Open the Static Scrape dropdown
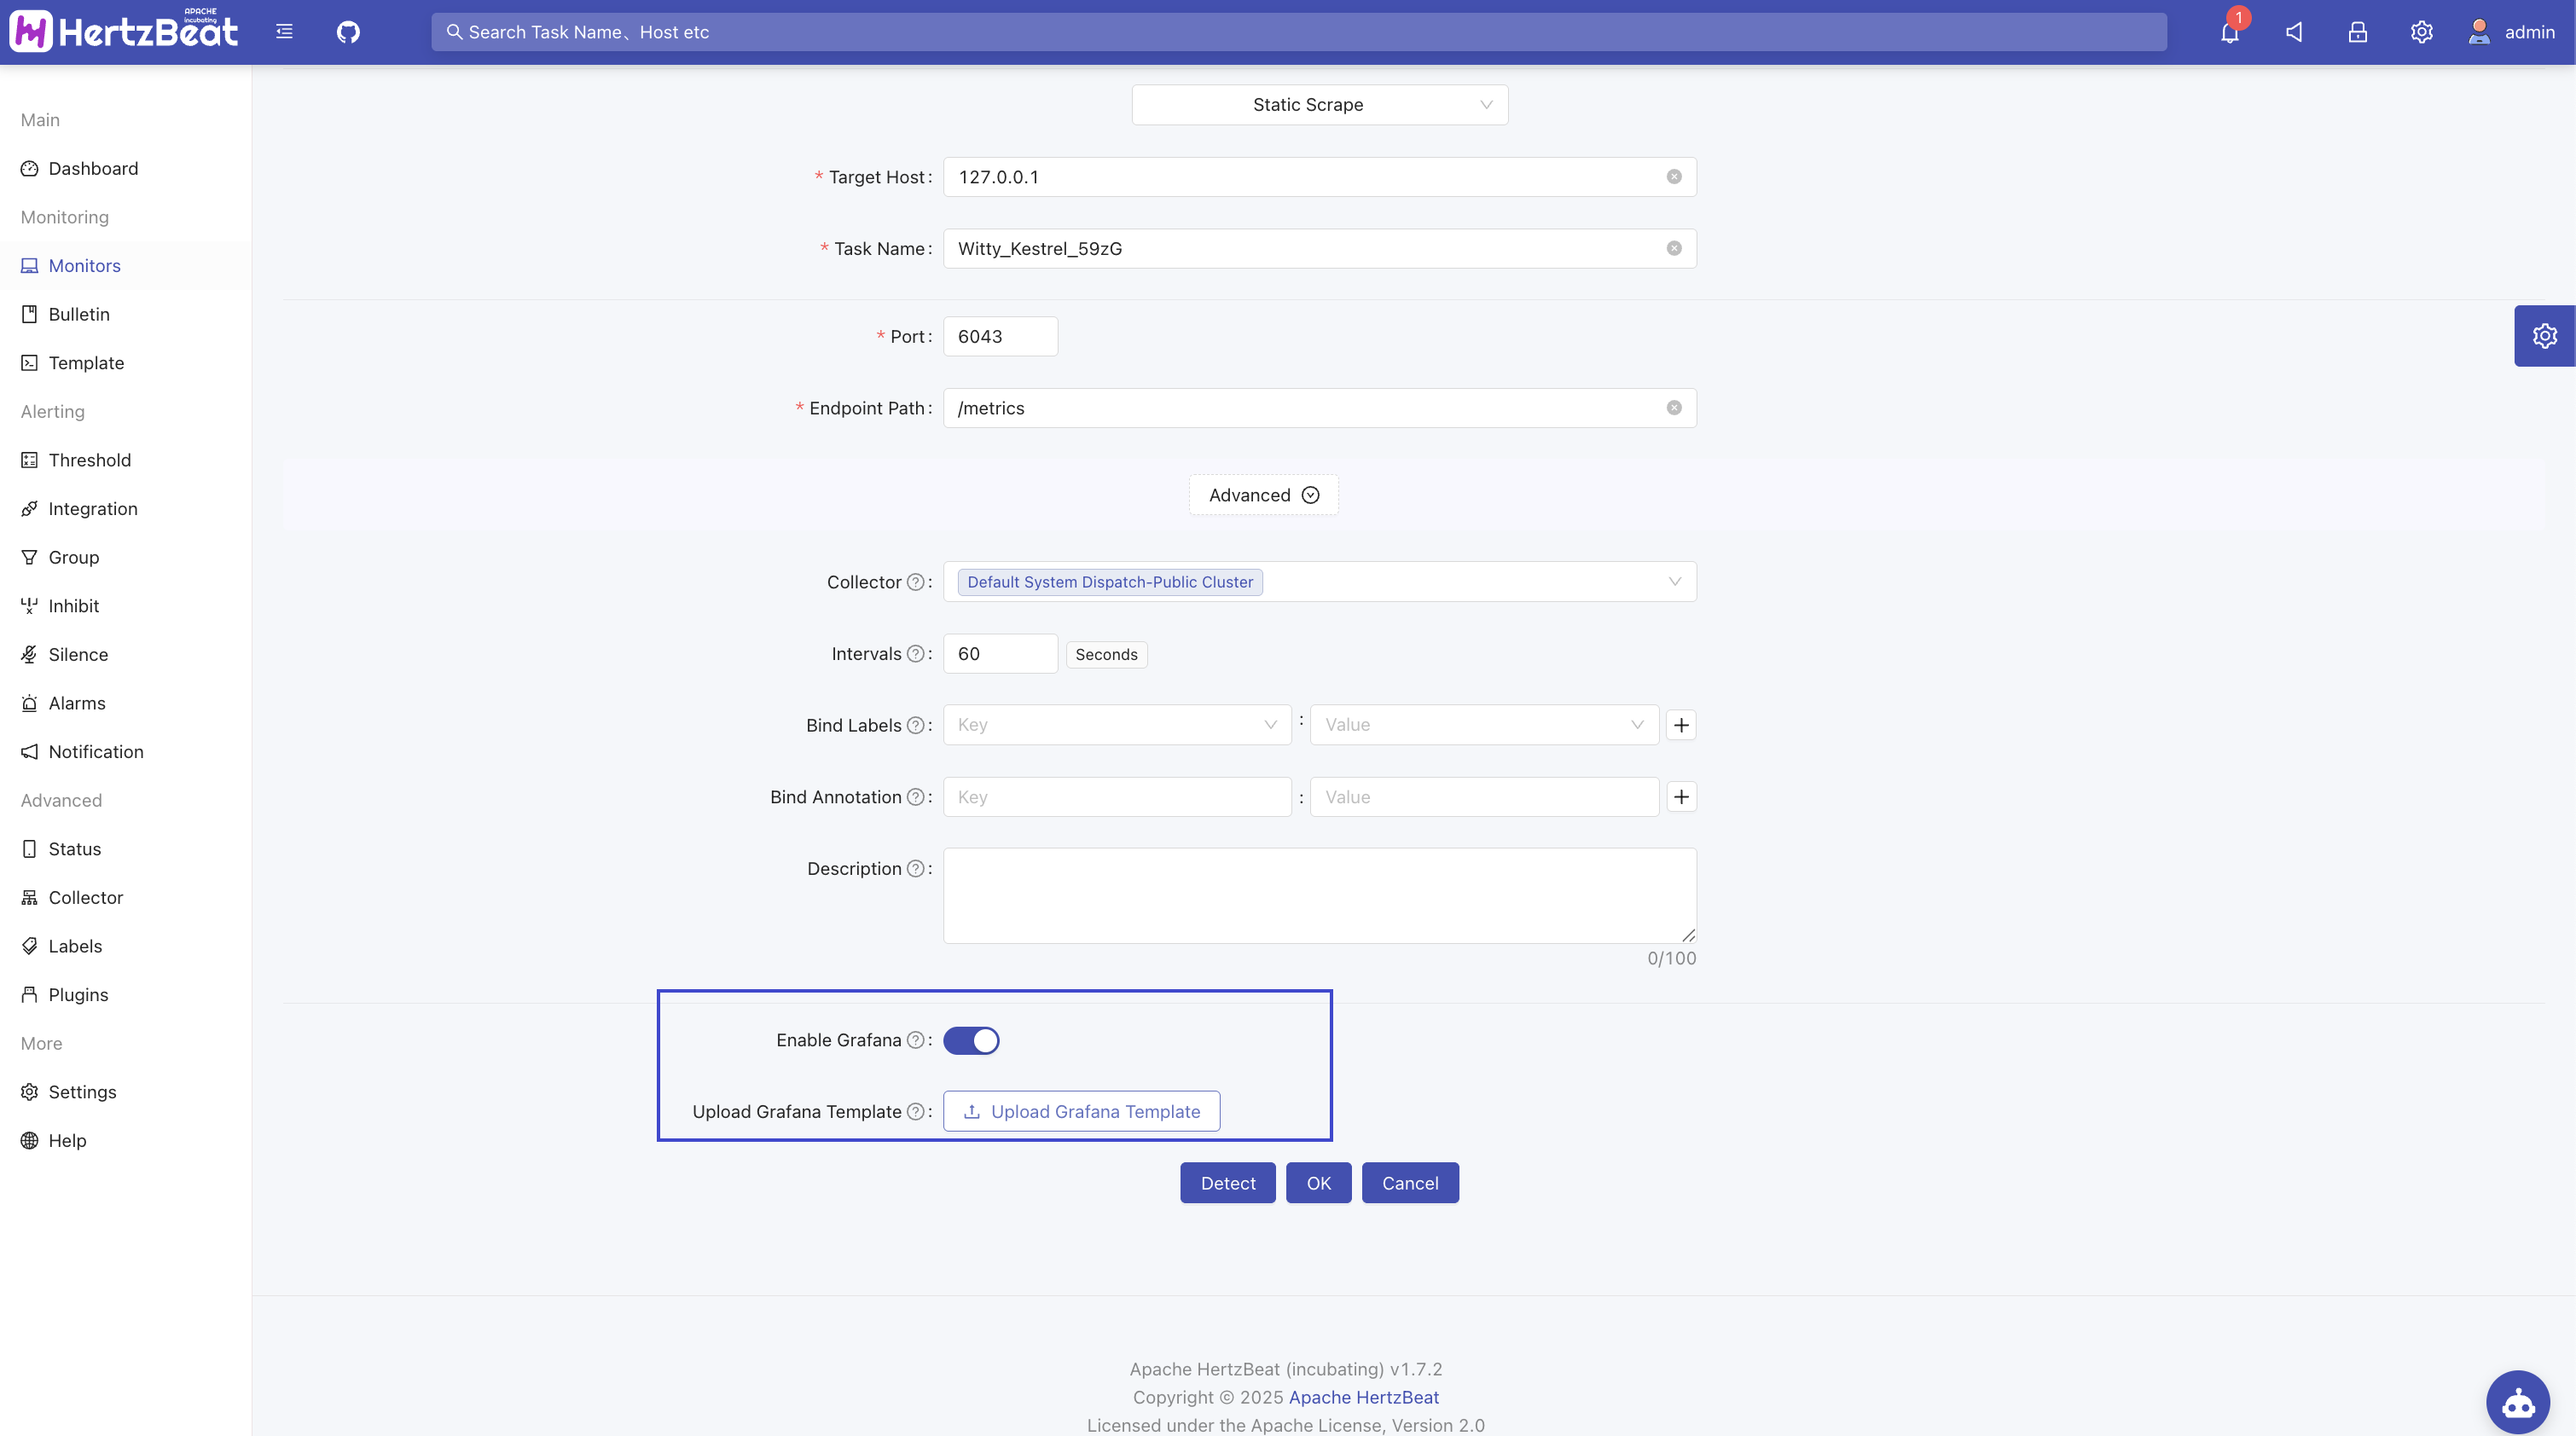Viewport: 2576px width, 1436px height. pos(1319,105)
